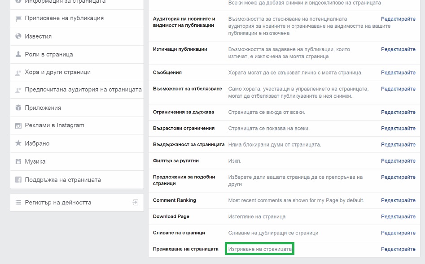This screenshot has width=425, height=264.
Task: Expand the Сливане на страници row
Action: click(x=179, y=233)
